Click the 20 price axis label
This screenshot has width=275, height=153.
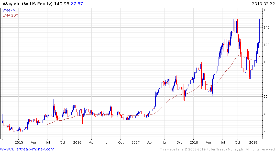coord(266,131)
